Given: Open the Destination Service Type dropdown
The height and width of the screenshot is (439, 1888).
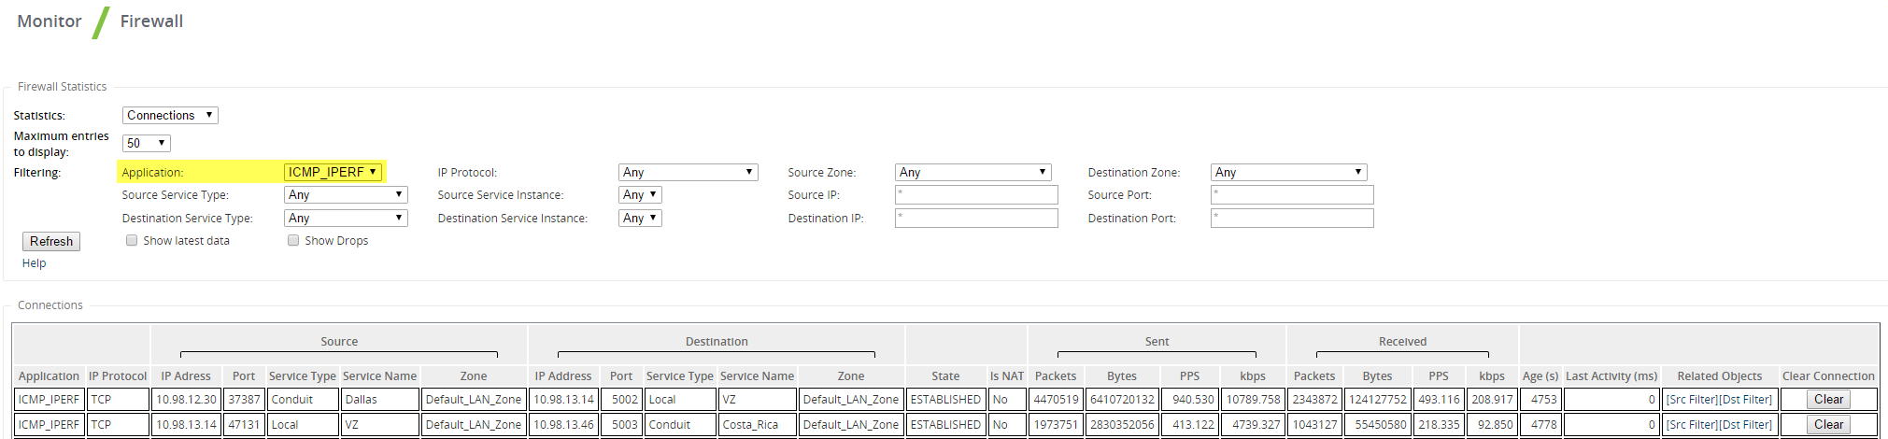Looking at the screenshot, I should (x=346, y=218).
